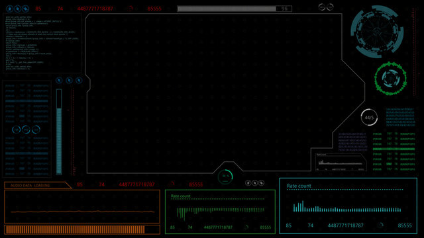The height and width of the screenshot is (238, 424).
Task: Click the orange striped loading progress bar
Action: 82,229
